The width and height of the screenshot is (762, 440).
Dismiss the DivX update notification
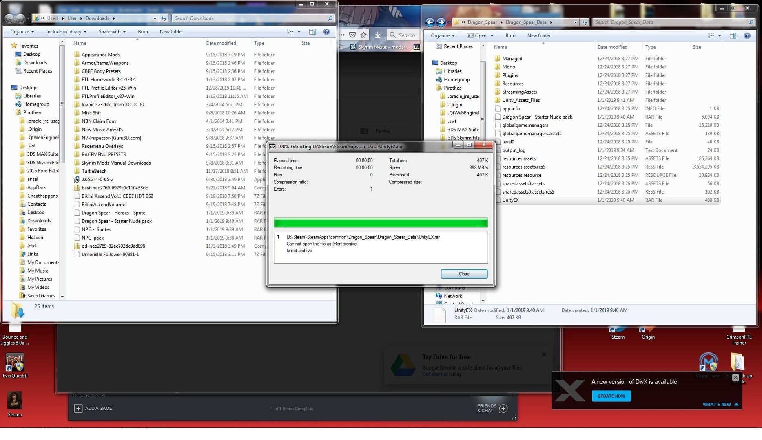pos(735,378)
